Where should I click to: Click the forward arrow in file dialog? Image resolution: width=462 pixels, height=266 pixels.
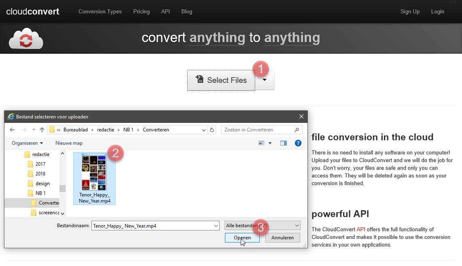pos(24,130)
